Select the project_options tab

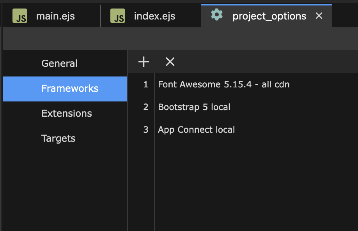[x=267, y=16]
